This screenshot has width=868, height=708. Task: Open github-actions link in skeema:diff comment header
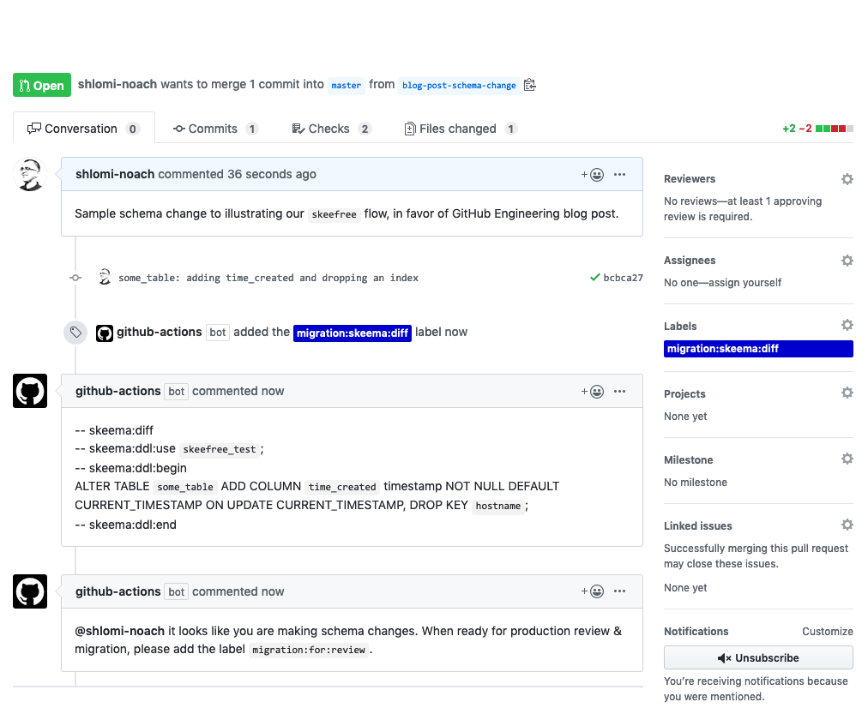click(x=118, y=391)
